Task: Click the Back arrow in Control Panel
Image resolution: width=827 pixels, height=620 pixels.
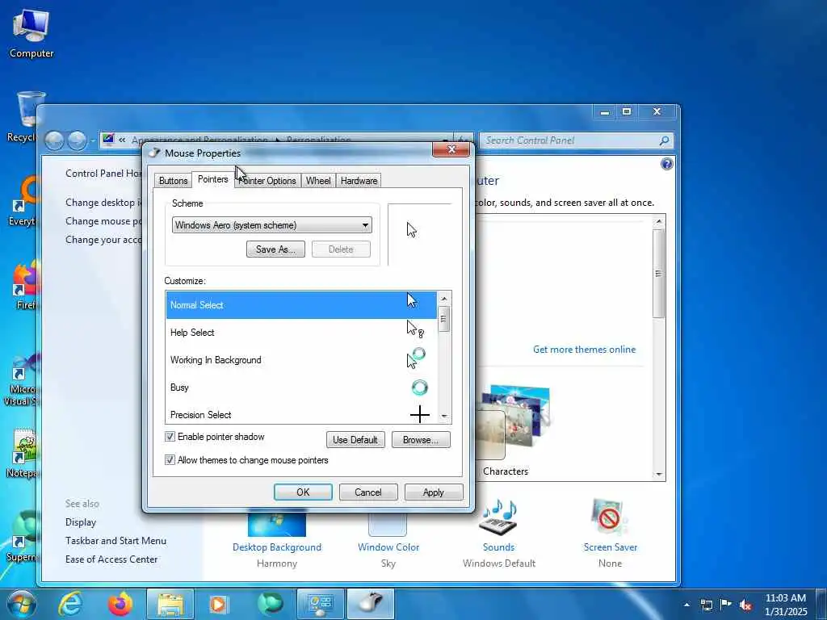Action: 54,140
